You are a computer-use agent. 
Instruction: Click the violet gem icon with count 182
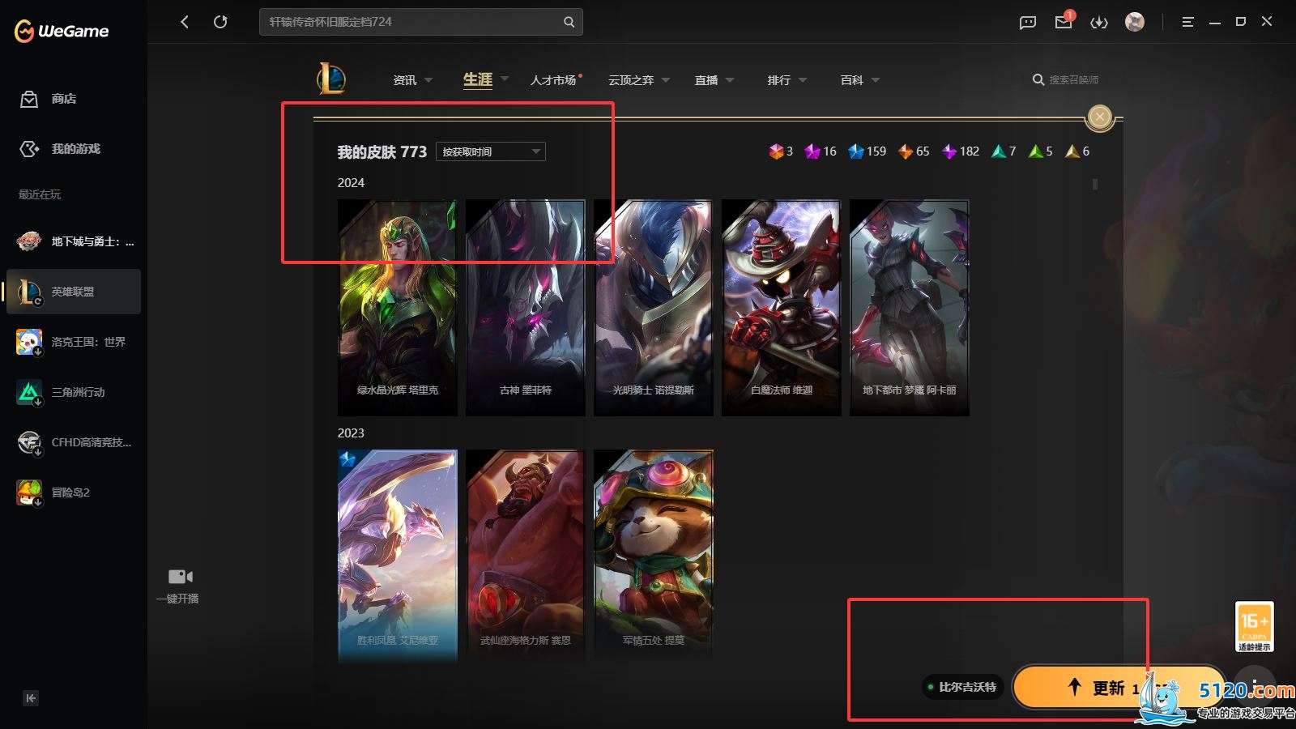click(x=949, y=151)
